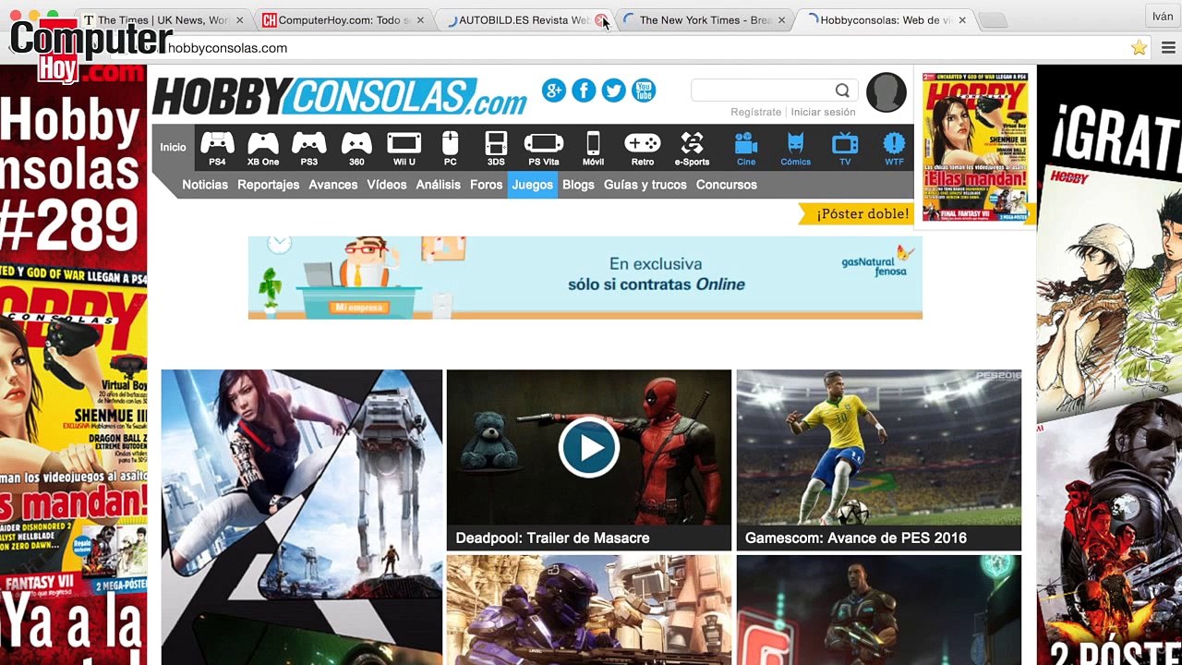Close the ComputerHoy.com tab

(420, 20)
